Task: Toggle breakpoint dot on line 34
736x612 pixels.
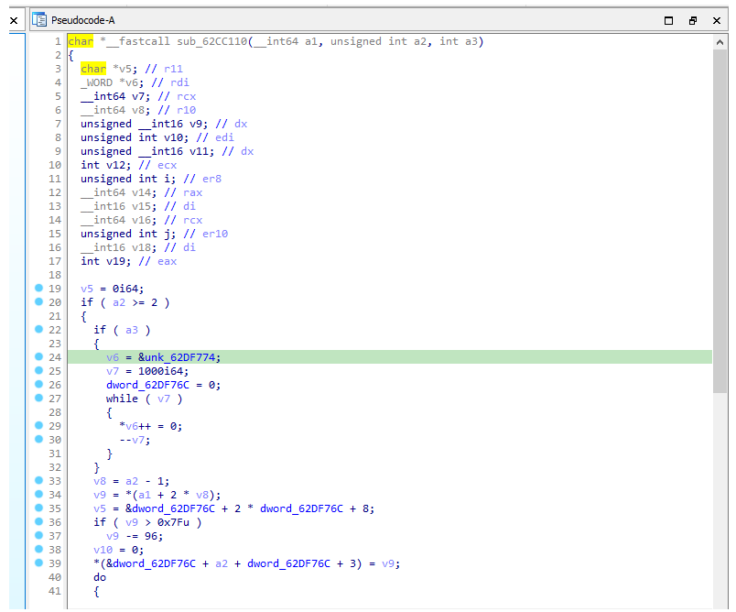Action: [x=39, y=494]
